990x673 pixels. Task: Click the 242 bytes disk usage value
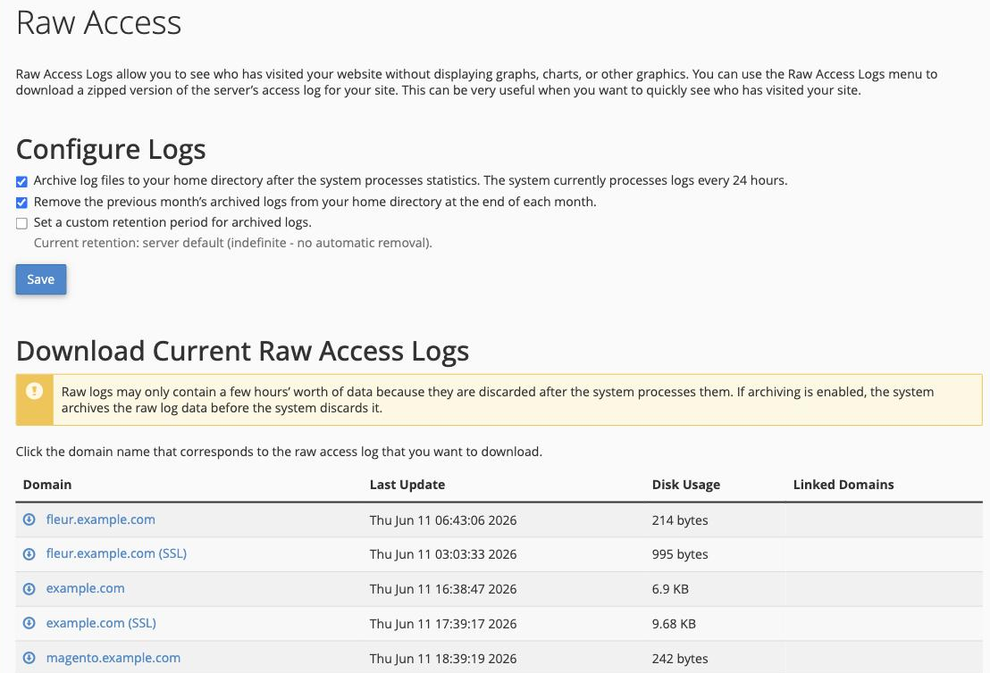(680, 659)
